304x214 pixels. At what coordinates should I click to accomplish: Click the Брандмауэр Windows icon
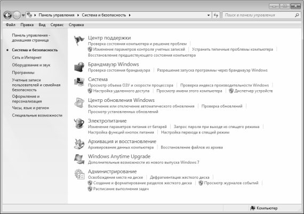79,67
